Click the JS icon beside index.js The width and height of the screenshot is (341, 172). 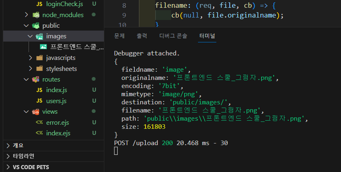pyautogui.click(x=40, y=90)
